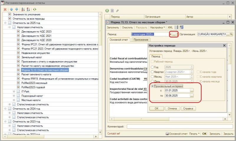Viewport: 236px width, 141px height.
Task: Click Записать in the bottom bar
Action: tap(215, 134)
